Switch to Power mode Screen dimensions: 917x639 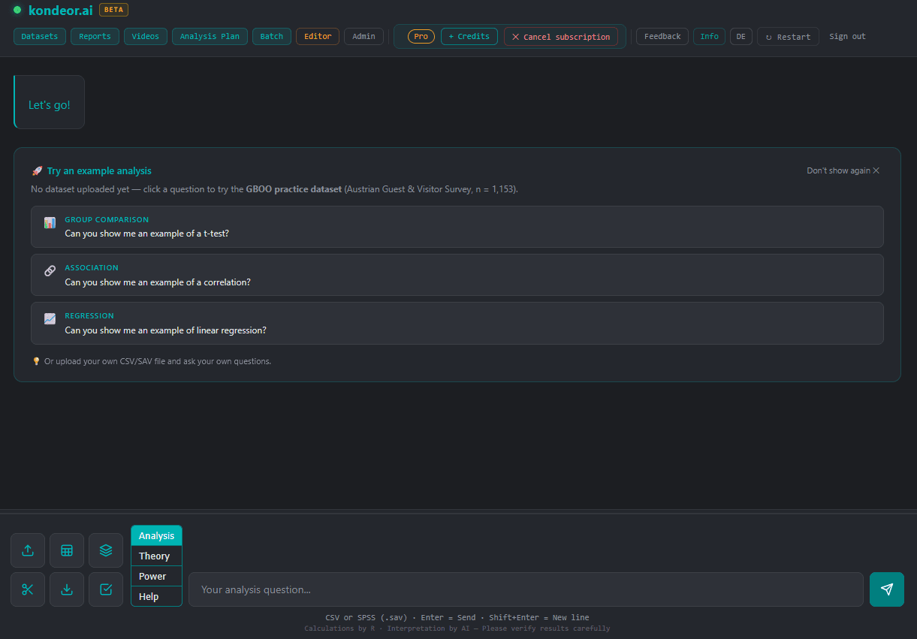pos(156,576)
